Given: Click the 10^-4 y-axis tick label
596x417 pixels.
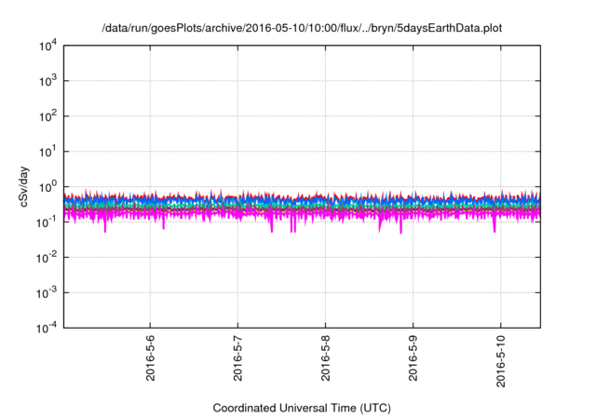Looking at the screenshot, I should coord(47,328).
